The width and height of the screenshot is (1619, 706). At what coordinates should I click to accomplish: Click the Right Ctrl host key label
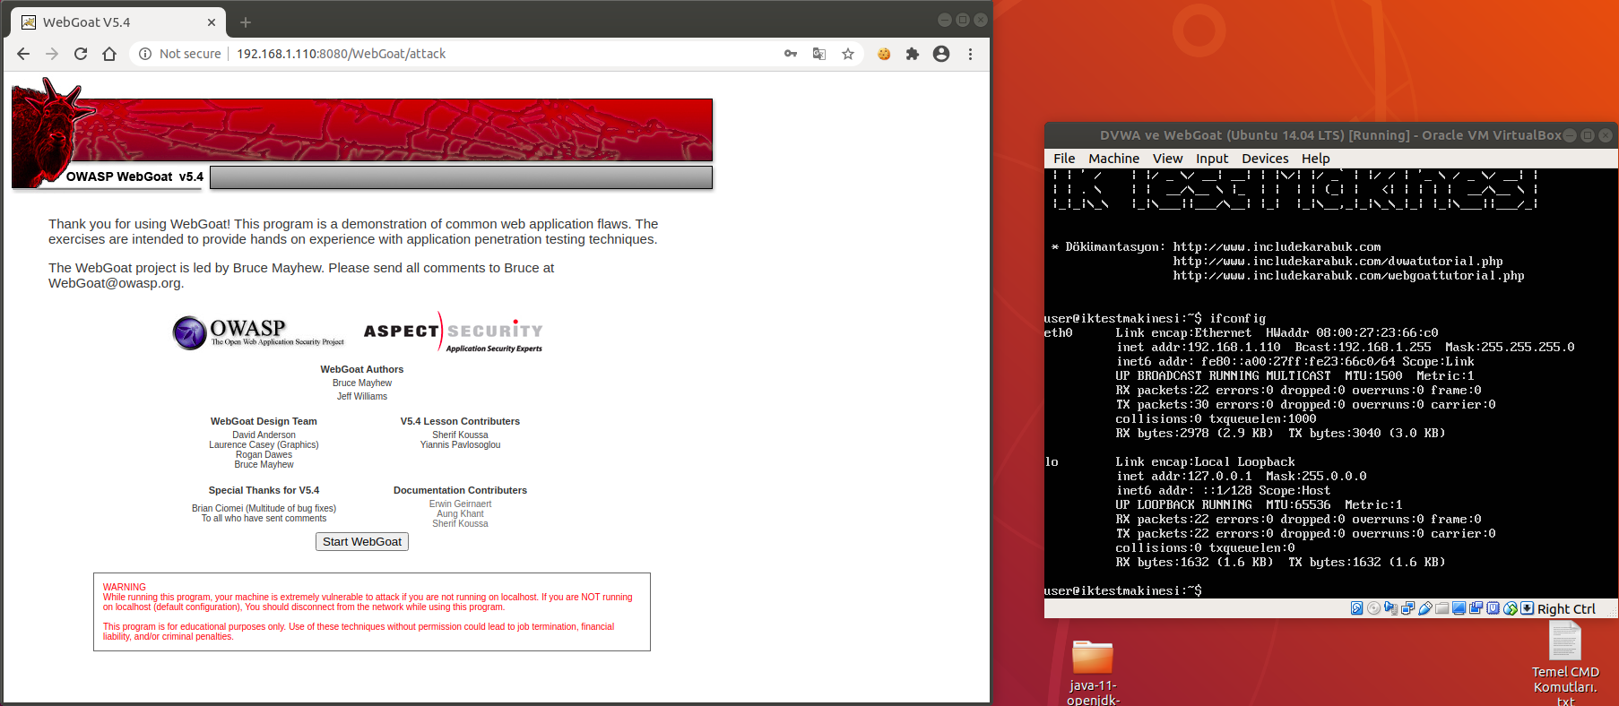(x=1566, y=608)
